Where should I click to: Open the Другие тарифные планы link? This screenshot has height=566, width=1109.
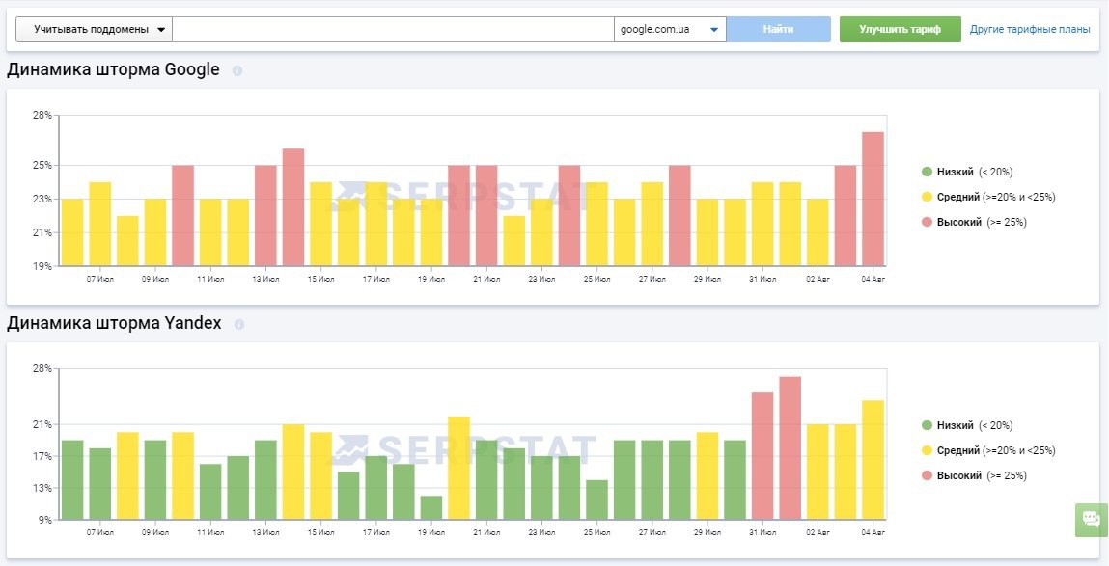tap(1030, 30)
